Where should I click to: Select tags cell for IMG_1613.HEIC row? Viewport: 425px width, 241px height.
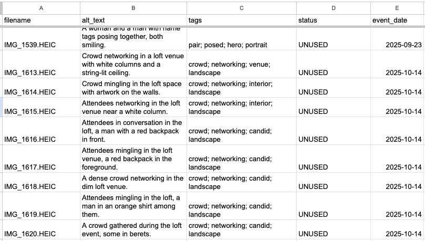coord(242,64)
